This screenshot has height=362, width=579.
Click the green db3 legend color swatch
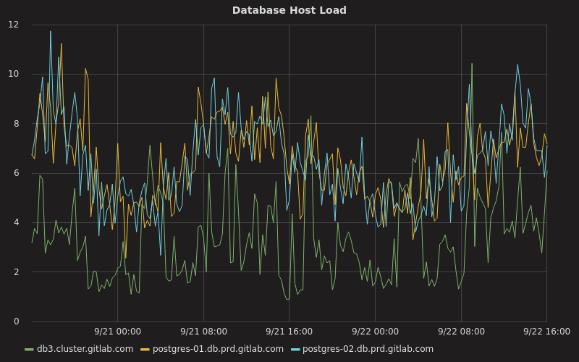point(29,349)
